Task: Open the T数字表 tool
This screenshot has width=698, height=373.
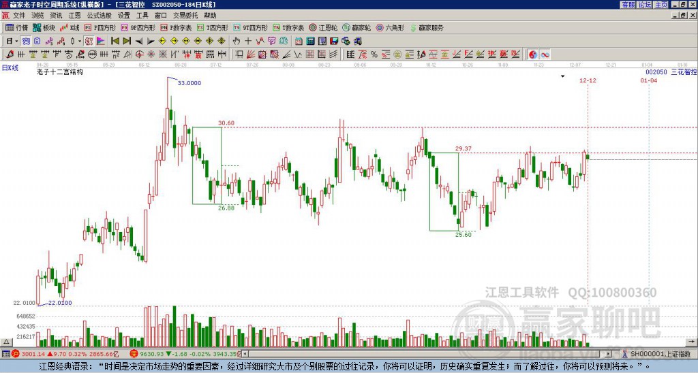Action: (x=288, y=27)
